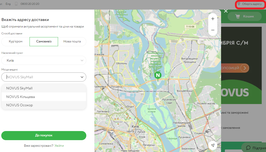Click the green NOVUS store map marker
Screen dimensions: 266x152
click(x=158, y=75)
